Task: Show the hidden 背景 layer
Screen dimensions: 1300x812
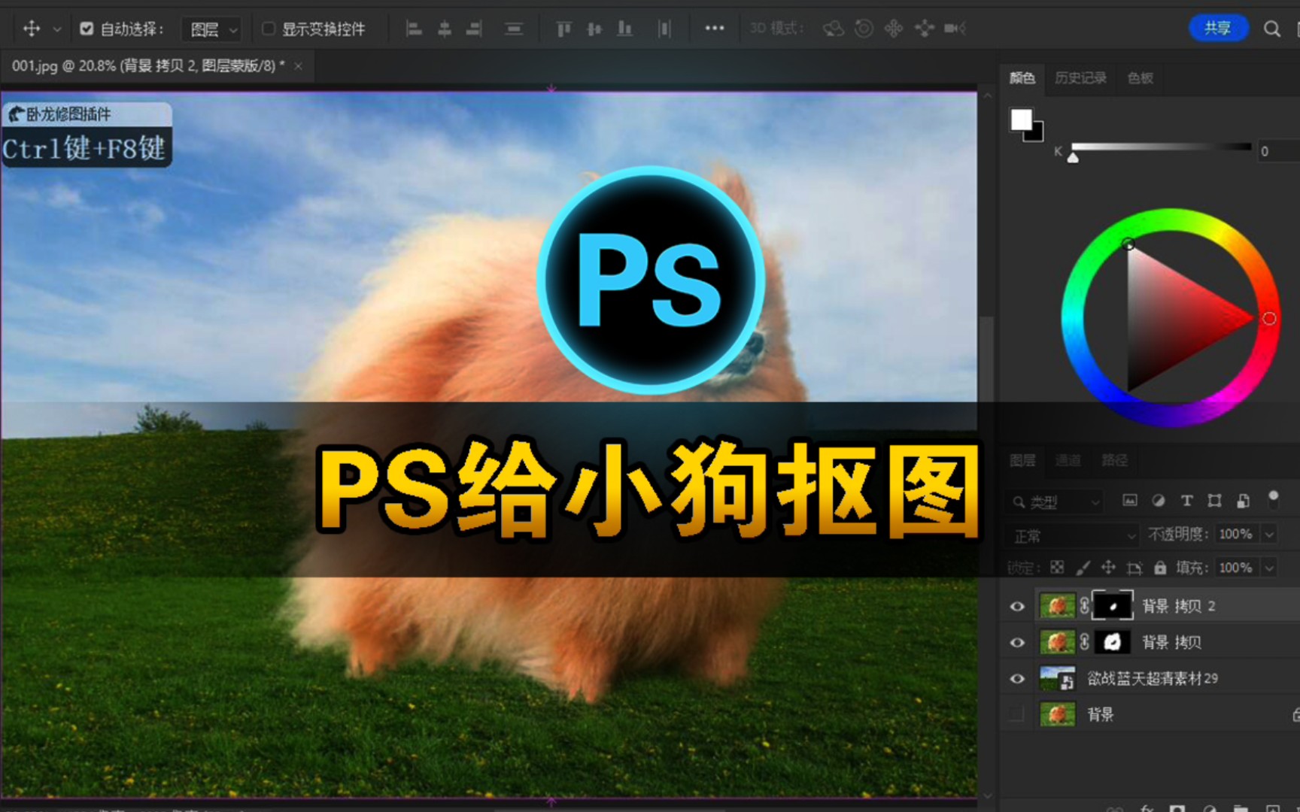Action: (1017, 714)
